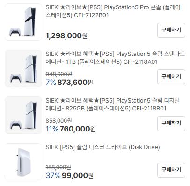
Task: Open the PS5 Slim Standard Edition thumbnail
Action: pos(23,69)
